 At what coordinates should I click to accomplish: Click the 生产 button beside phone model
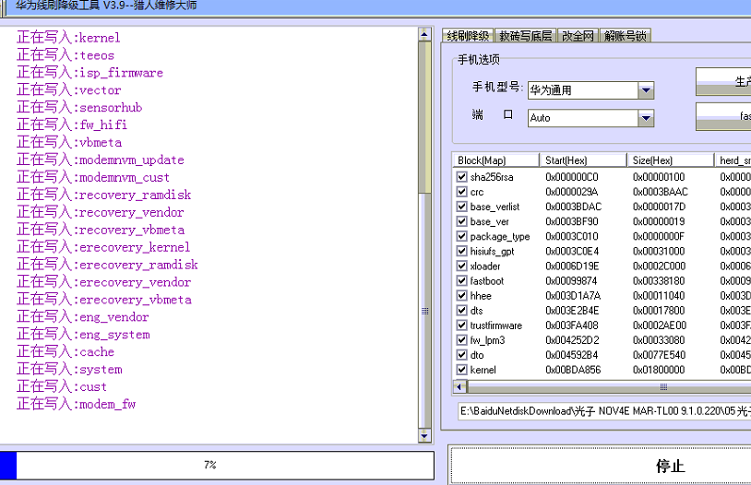pyautogui.click(x=723, y=81)
